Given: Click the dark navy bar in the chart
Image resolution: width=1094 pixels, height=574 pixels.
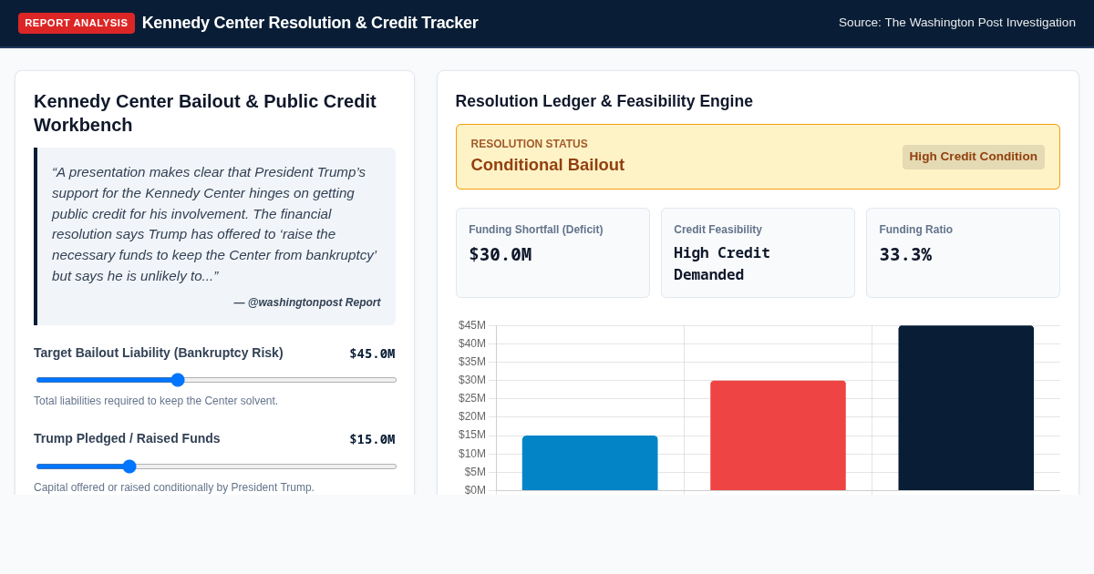Looking at the screenshot, I should (965, 408).
